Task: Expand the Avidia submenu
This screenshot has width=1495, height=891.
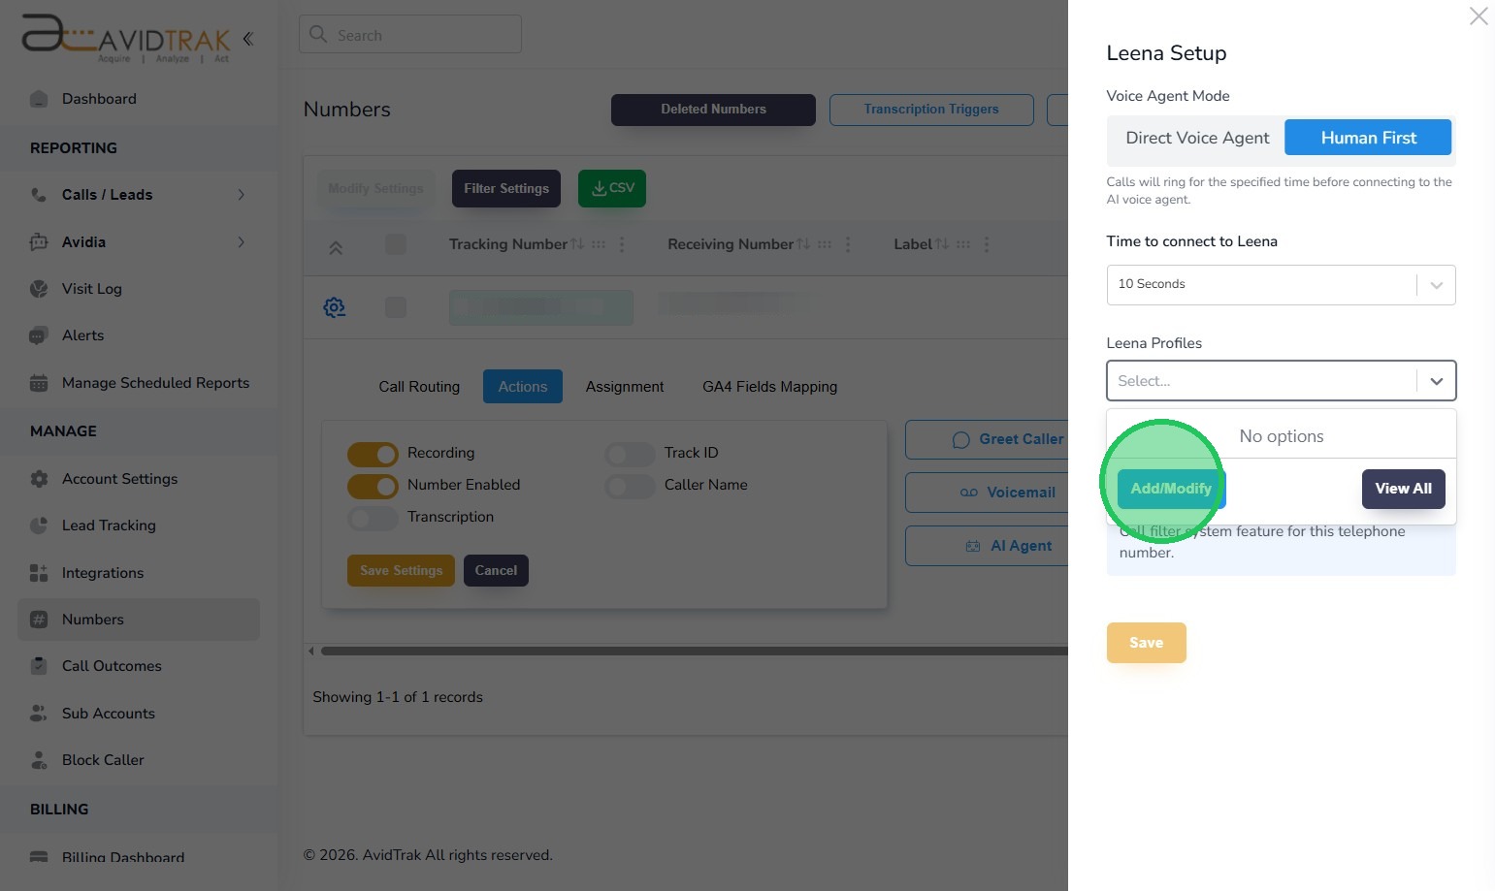Action: click(241, 242)
